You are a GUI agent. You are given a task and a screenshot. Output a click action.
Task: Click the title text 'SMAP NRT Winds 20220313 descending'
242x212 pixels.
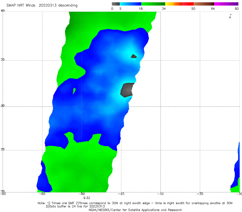(42, 6)
